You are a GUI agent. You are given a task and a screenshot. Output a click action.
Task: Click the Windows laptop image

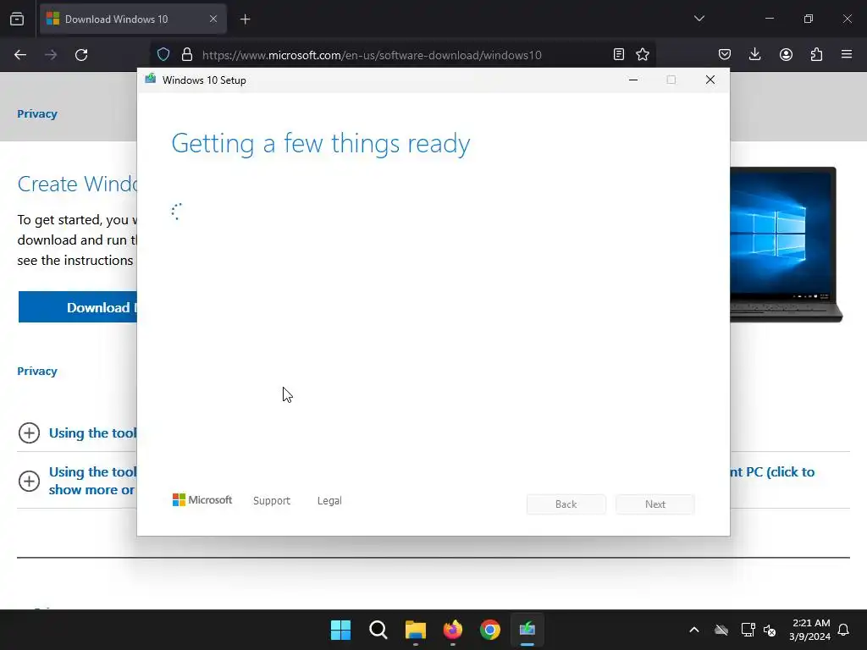786,245
